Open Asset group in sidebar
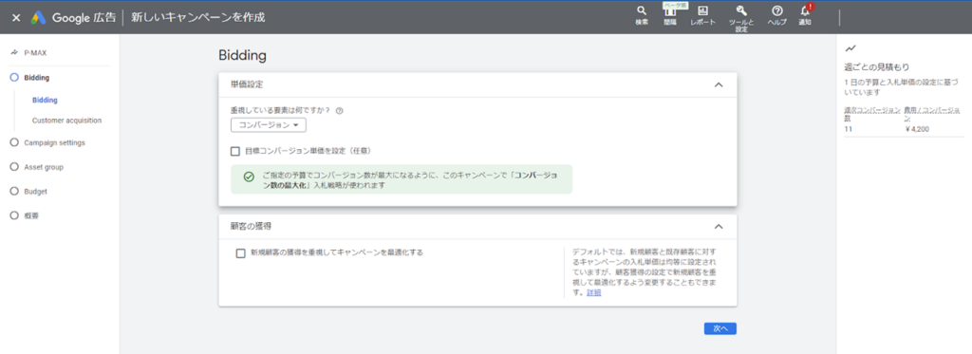972x354 pixels. point(44,167)
